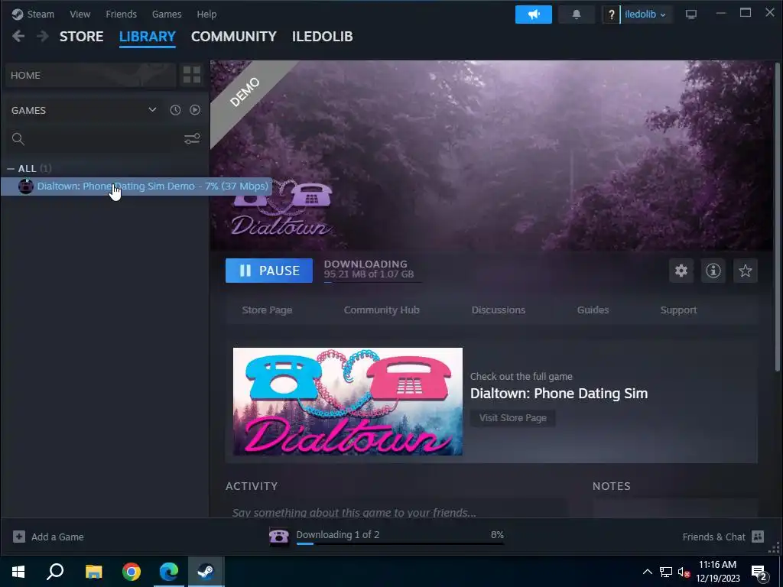Open Windows Start menu
The height and width of the screenshot is (587, 783).
click(18, 571)
